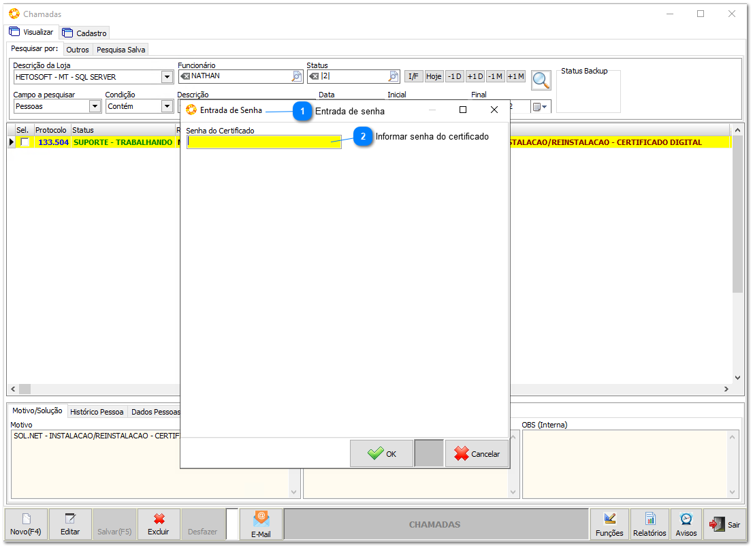This screenshot has height=548, width=753.
Task: Clear the Status field with backspace icon
Action: coord(314,76)
